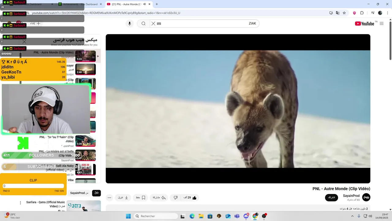The image size is (392, 221).
Task: Open Salli Ala Naby thumbnail 4:43
Action: coord(85,169)
